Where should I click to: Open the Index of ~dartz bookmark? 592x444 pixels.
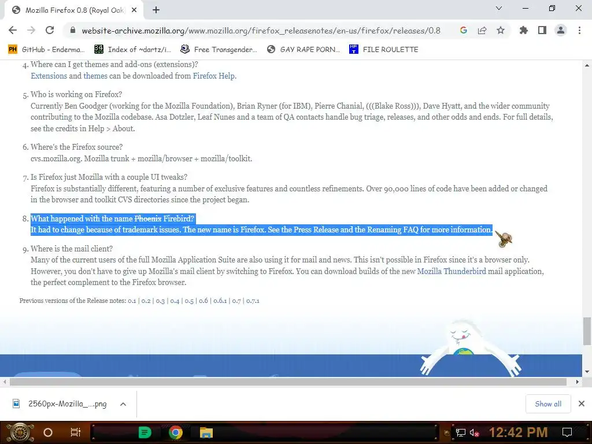pos(132,50)
